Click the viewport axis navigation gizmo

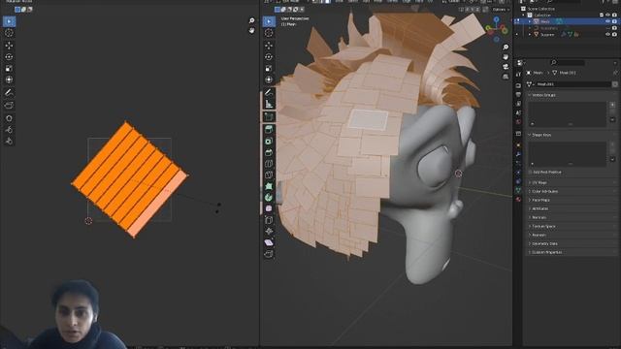pos(496,29)
